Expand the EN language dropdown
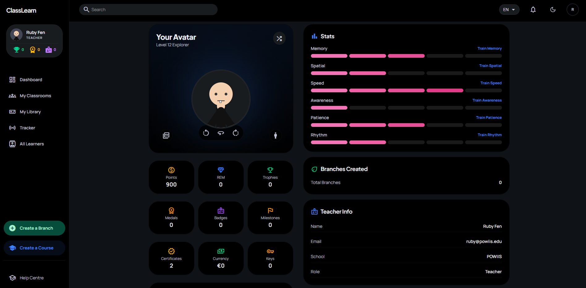Viewport: 586px width, 288px height. coord(509,10)
